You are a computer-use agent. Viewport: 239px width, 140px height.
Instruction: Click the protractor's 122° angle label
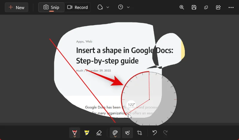coord(131,105)
